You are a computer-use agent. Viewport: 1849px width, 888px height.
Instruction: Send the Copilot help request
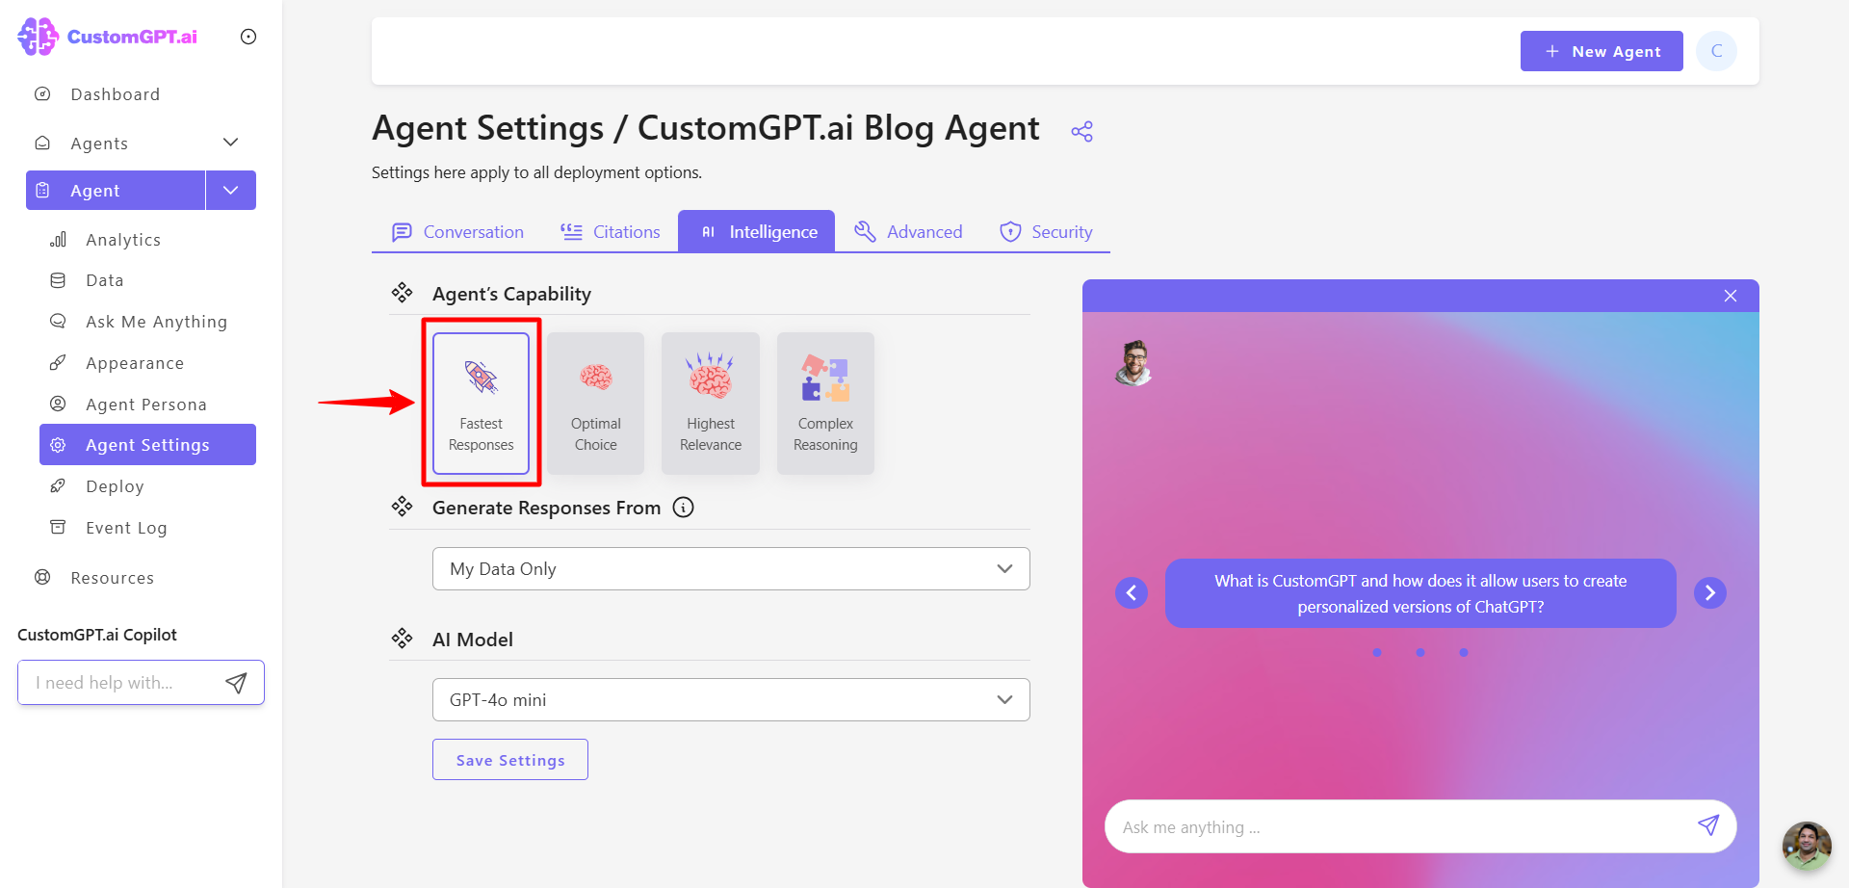[236, 683]
